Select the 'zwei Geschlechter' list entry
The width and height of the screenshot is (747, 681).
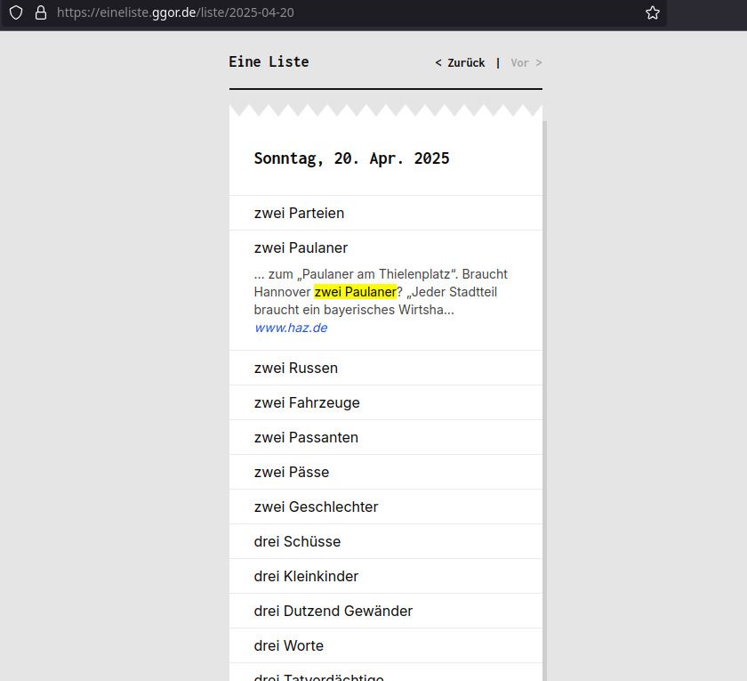(x=386, y=507)
